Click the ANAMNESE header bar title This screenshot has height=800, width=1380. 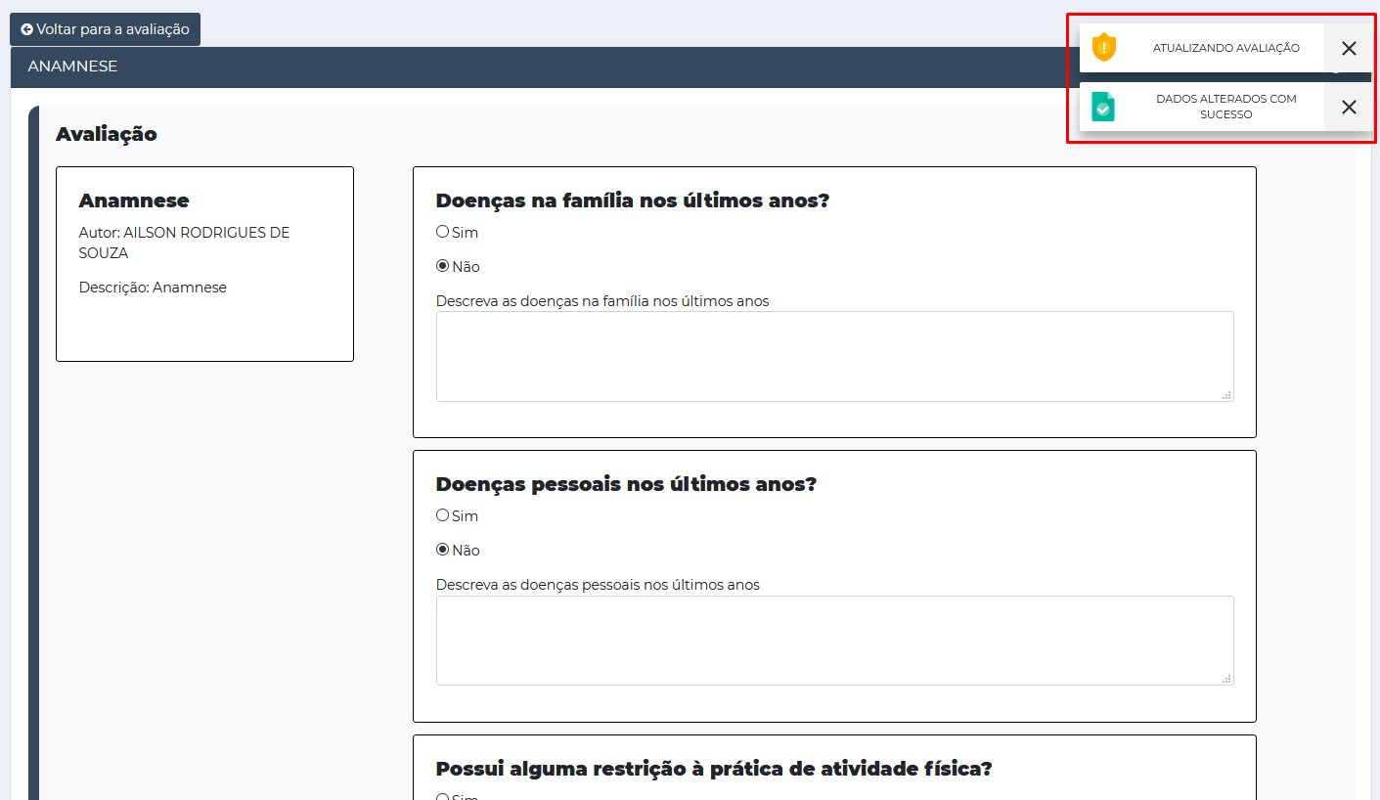pos(72,67)
